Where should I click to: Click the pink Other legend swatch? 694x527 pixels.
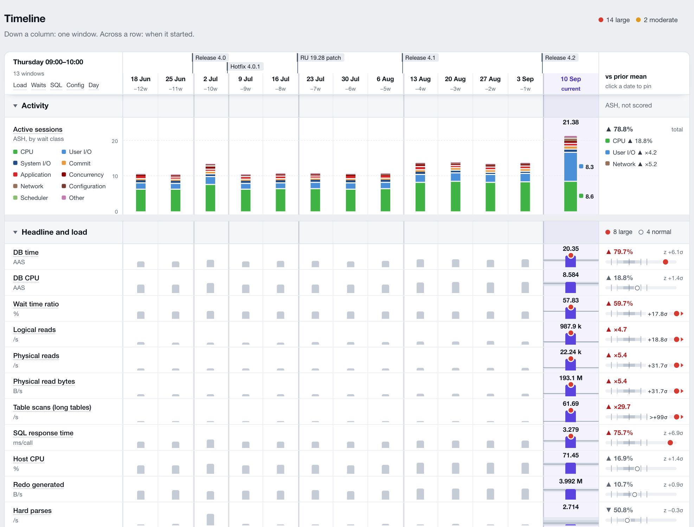(x=64, y=198)
